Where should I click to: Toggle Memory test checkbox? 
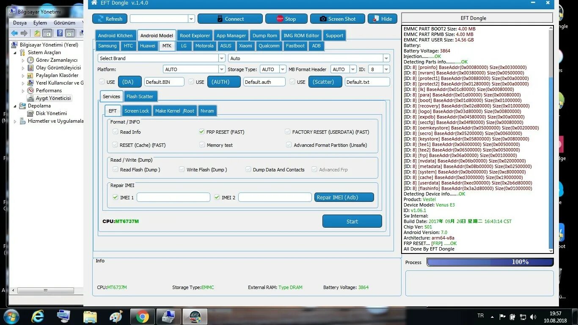click(x=202, y=145)
